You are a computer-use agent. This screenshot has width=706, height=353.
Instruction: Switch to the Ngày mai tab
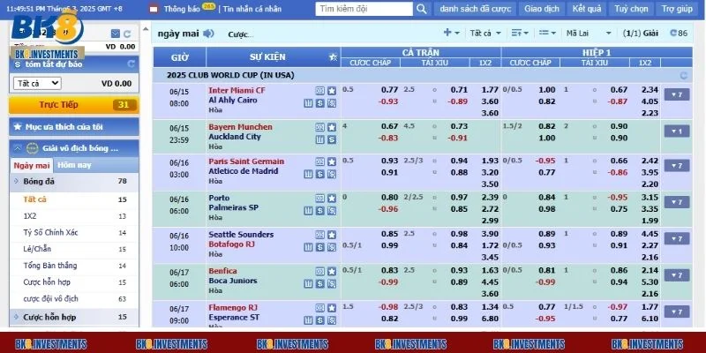point(32,165)
